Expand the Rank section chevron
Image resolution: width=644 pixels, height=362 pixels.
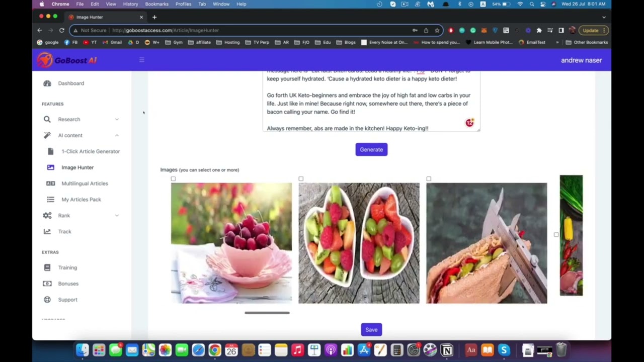117,216
